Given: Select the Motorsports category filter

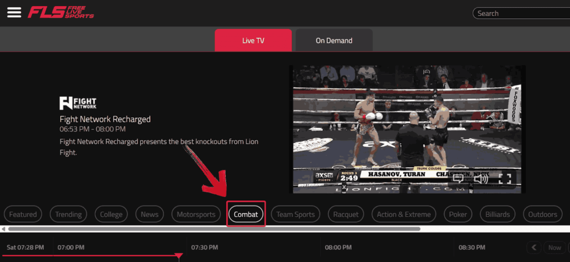Looking at the screenshot, I should coord(195,214).
